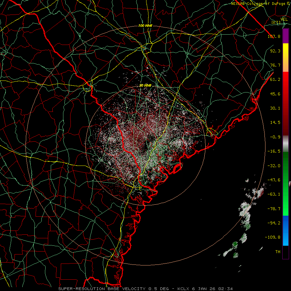Click the -78.7 legend value
The width and height of the screenshot is (291, 291).
click(x=274, y=209)
